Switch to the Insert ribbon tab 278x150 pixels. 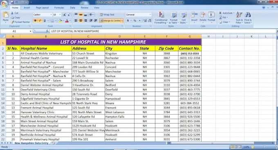[27, 8]
